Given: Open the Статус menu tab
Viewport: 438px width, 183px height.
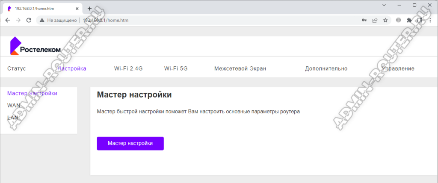Looking at the screenshot, I should click(17, 68).
